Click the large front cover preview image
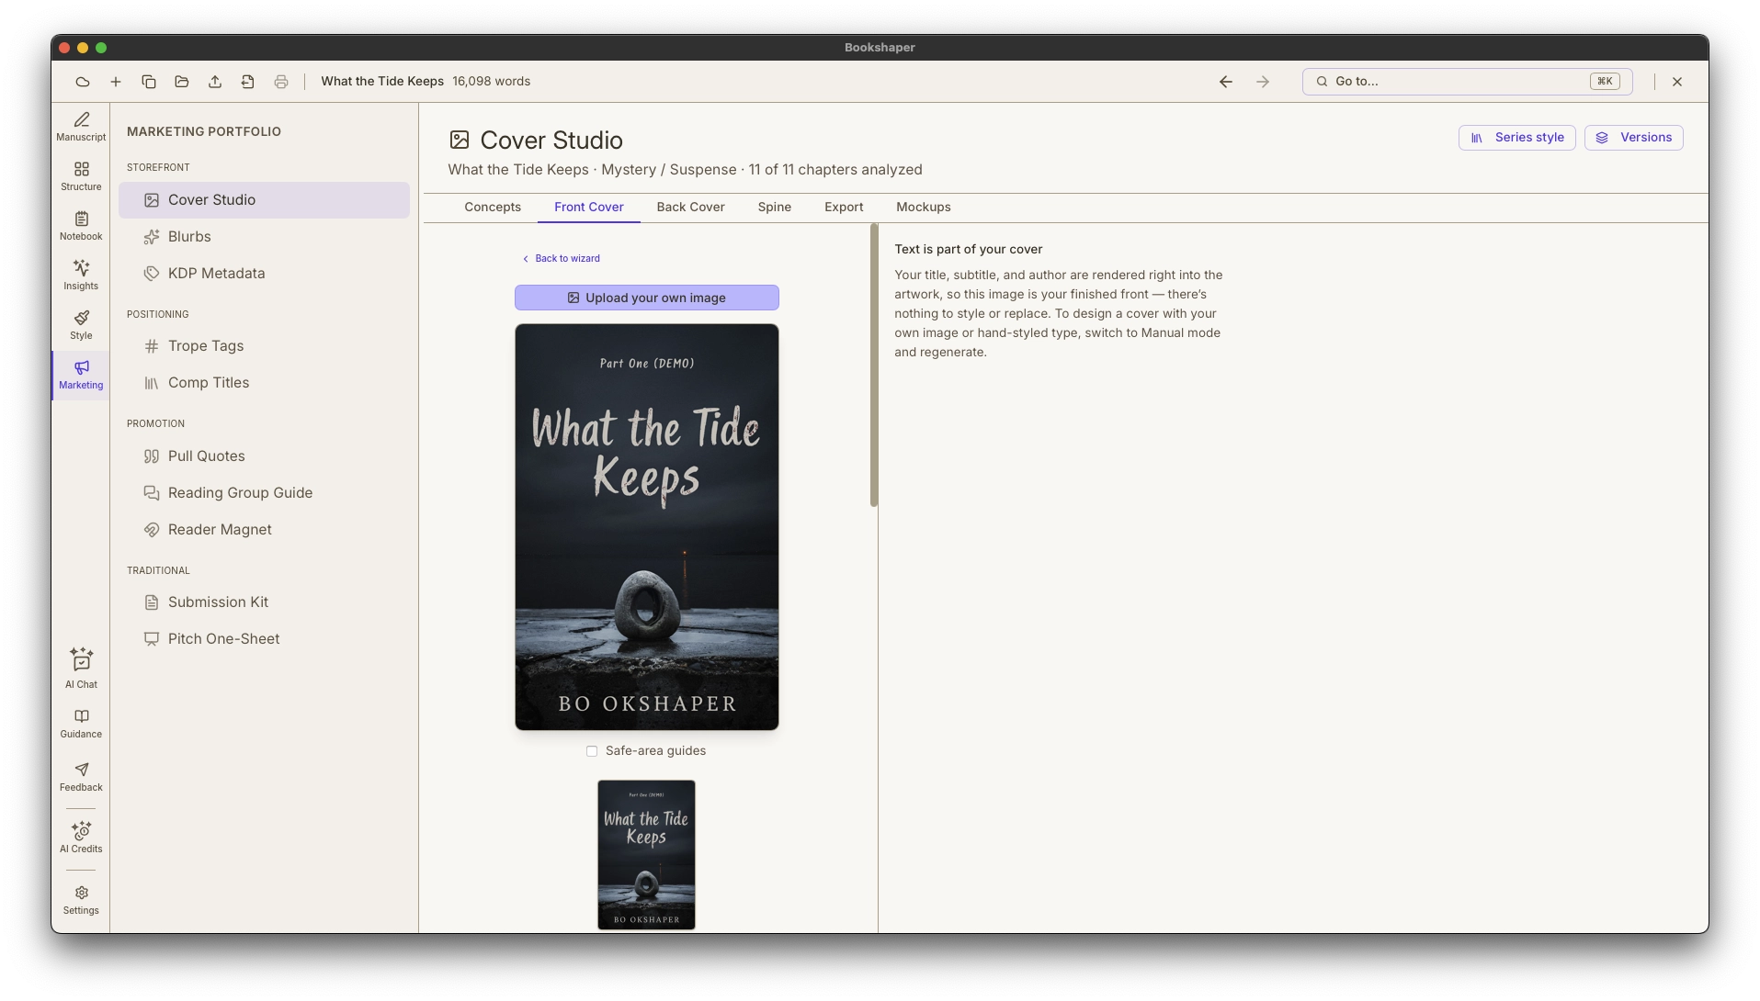The image size is (1760, 1001). click(647, 527)
